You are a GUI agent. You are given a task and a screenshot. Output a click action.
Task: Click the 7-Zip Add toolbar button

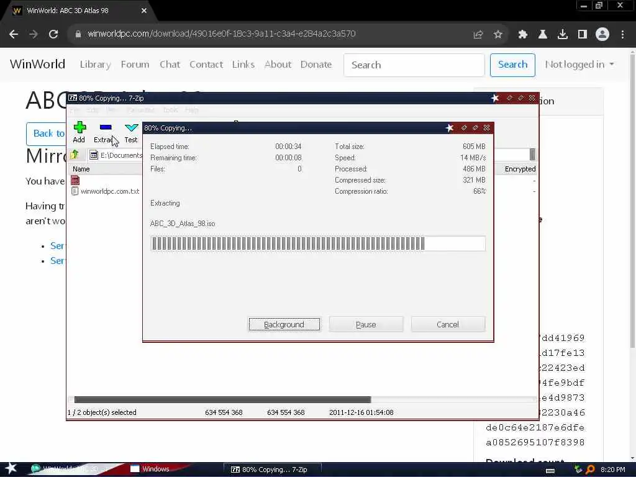point(79,132)
